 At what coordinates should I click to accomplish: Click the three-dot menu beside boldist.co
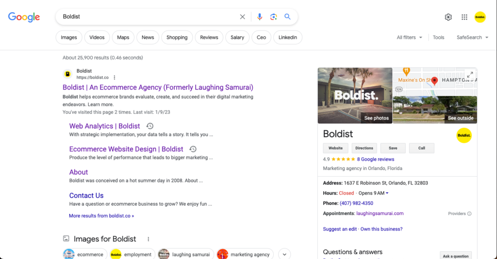point(115,77)
